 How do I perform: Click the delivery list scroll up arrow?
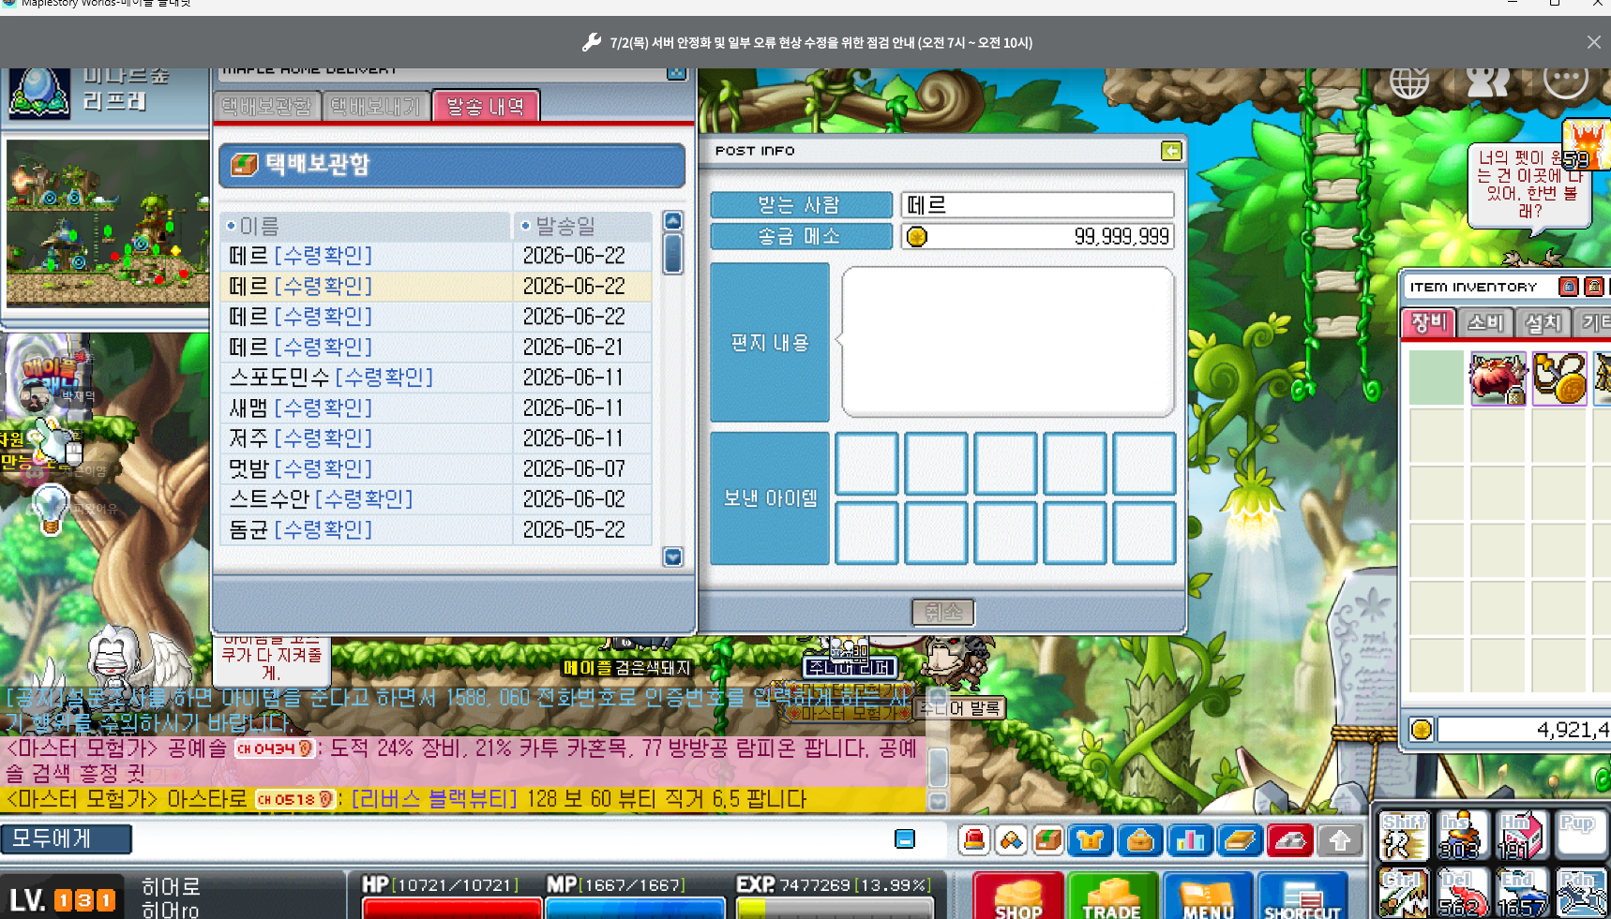(x=673, y=221)
